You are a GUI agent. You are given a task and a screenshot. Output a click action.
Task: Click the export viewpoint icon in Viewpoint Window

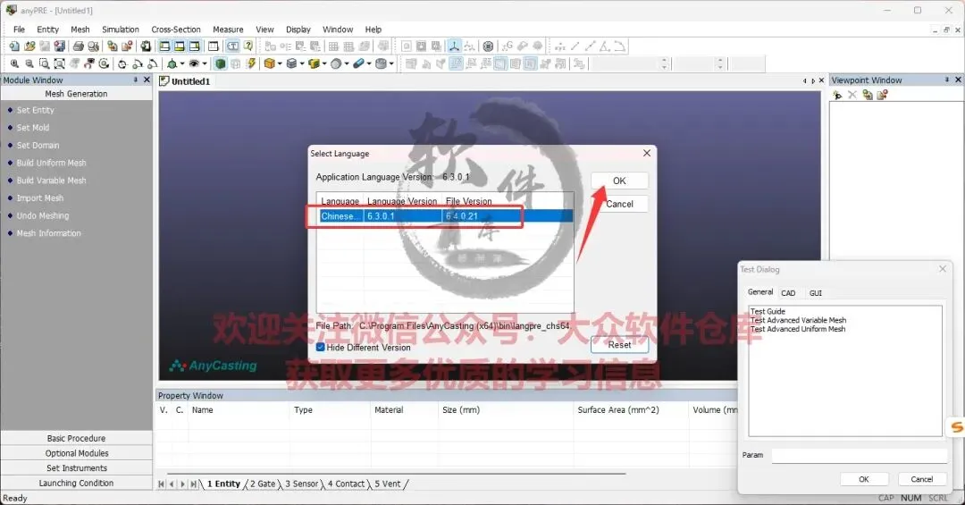pos(882,95)
